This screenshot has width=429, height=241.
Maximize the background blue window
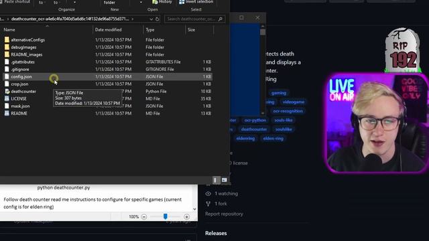pyautogui.click(x=241, y=18)
